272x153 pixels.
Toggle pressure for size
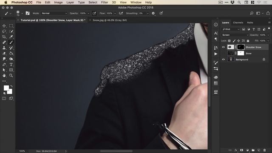point(161,13)
